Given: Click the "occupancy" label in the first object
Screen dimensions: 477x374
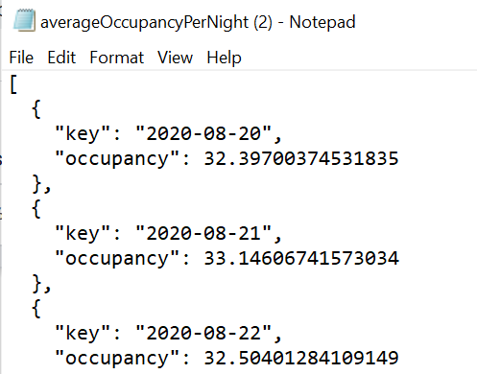Looking at the screenshot, I should (x=117, y=159).
